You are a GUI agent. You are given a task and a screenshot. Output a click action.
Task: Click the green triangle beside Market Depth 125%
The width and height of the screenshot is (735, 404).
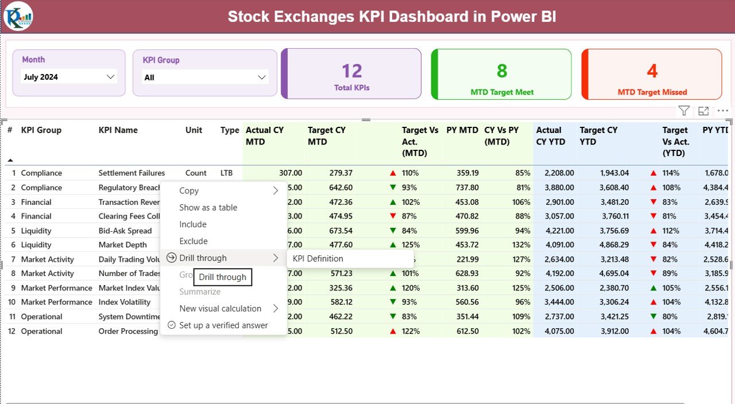tap(392, 244)
